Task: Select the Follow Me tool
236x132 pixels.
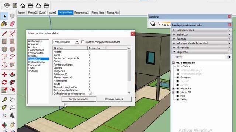Action: 12,82
